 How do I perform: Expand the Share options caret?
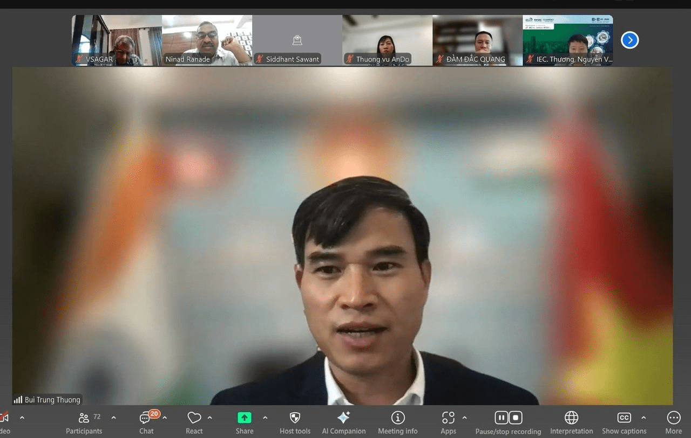tap(265, 418)
